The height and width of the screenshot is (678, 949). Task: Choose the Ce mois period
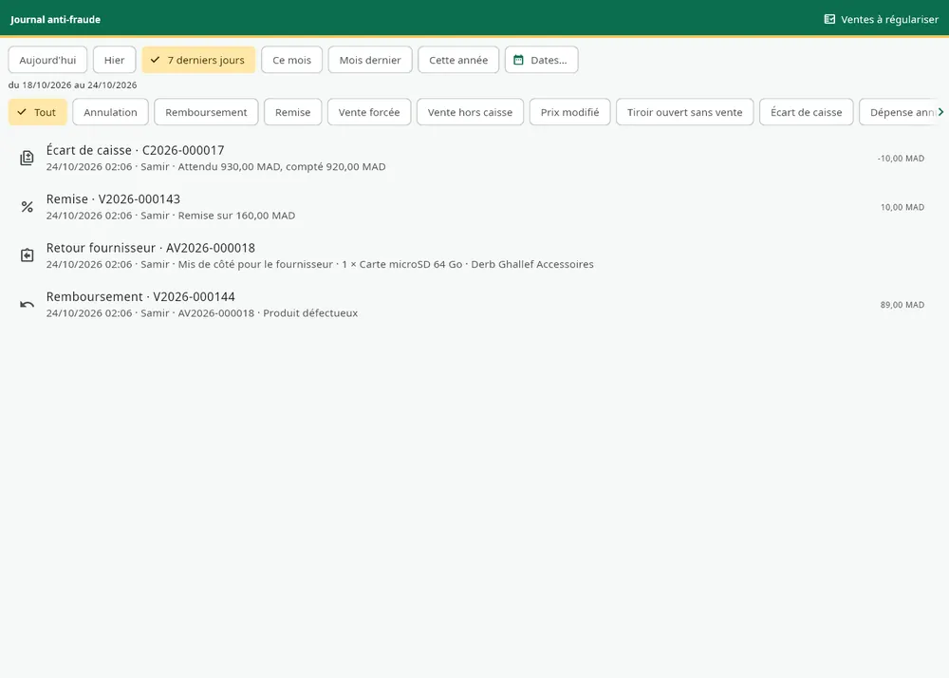(291, 60)
